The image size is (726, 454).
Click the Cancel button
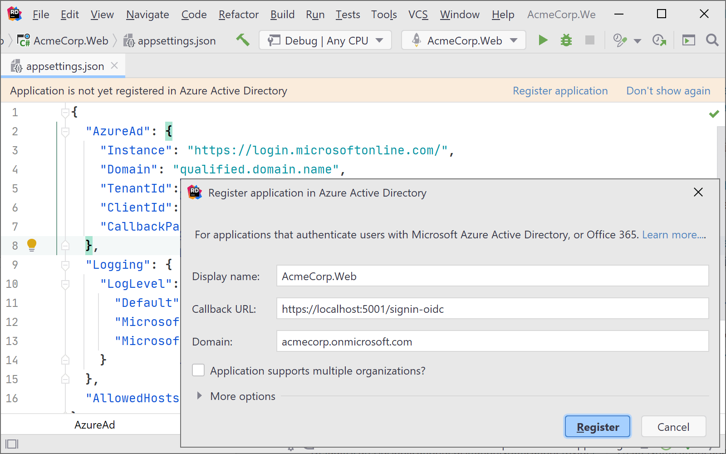click(673, 427)
